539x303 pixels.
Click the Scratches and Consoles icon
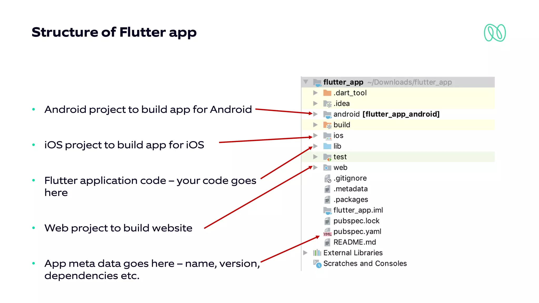(x=317, y=264)
